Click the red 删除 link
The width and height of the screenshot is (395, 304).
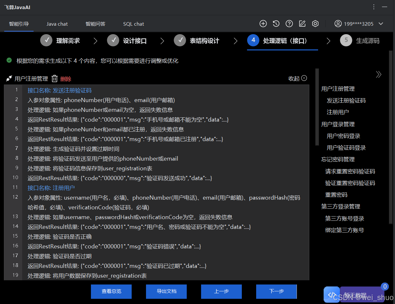[66, 79]
